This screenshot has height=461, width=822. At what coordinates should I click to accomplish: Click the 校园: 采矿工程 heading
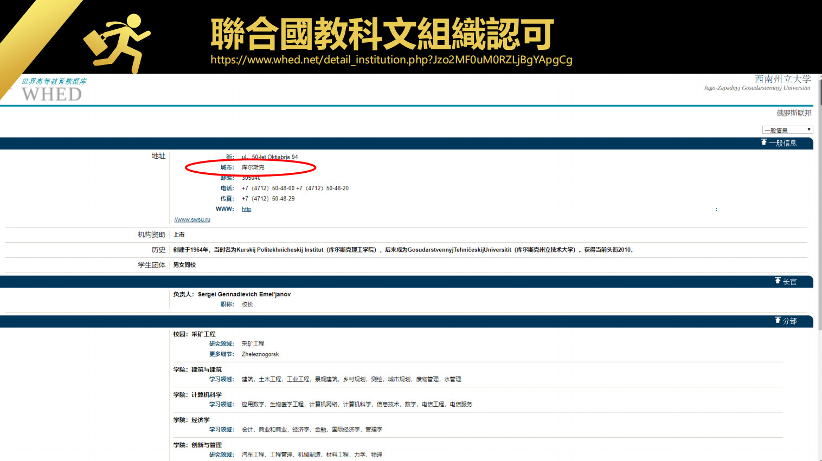coord(194,334)
